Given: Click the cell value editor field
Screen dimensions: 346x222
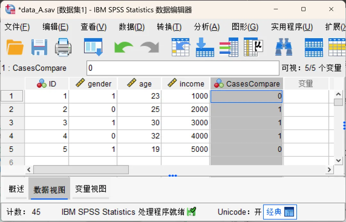Looking at the screenshot, I should pos(183,68).
